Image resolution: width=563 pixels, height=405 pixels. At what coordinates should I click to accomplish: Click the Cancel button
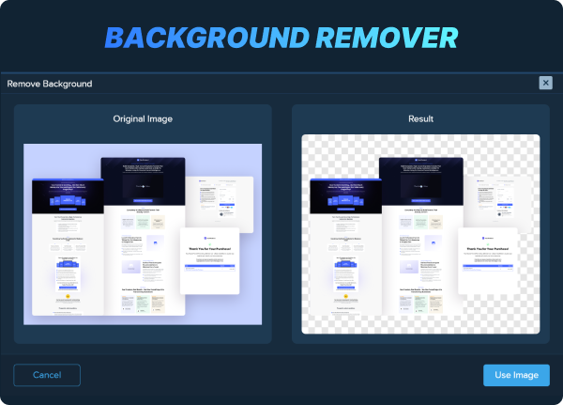point(47,375)
